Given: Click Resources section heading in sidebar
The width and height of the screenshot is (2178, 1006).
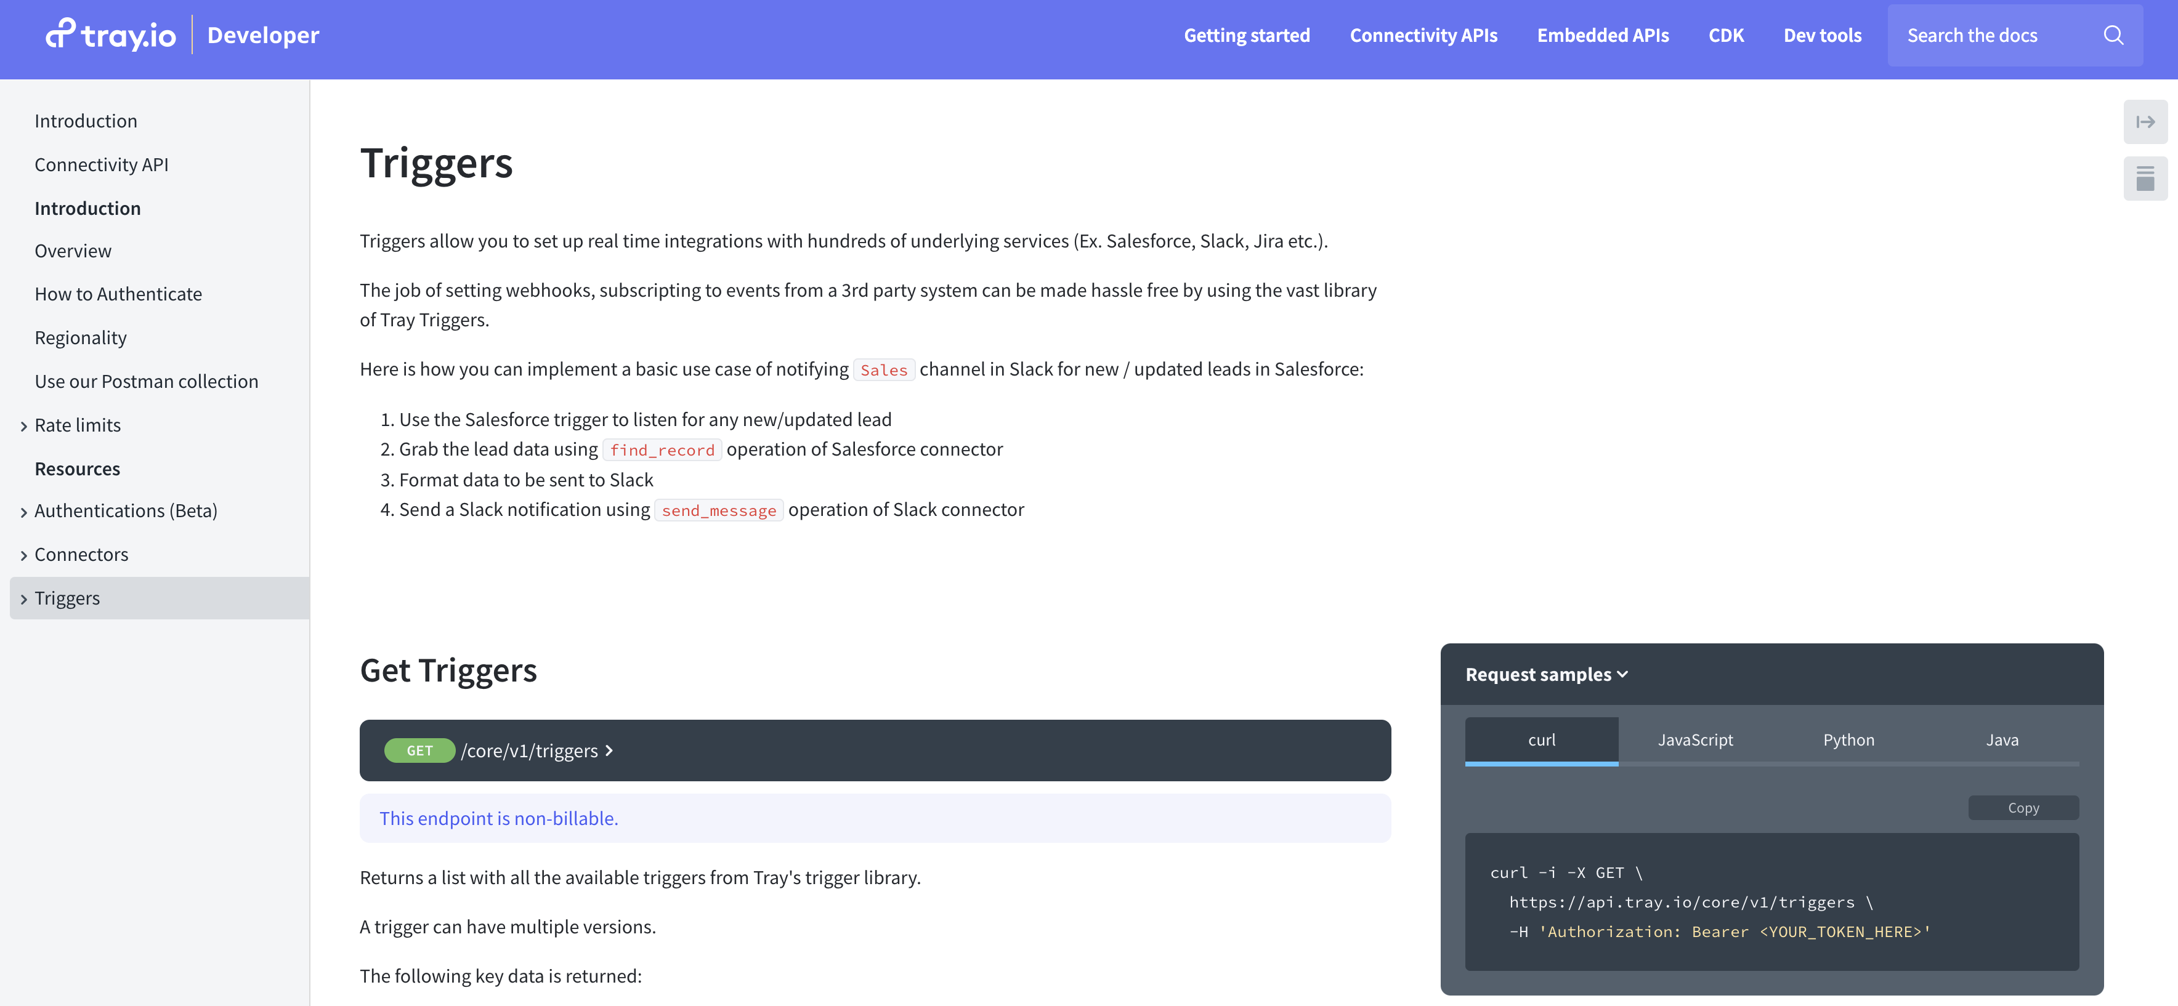Looking at the screenshot, I should [x=77, y=469].
